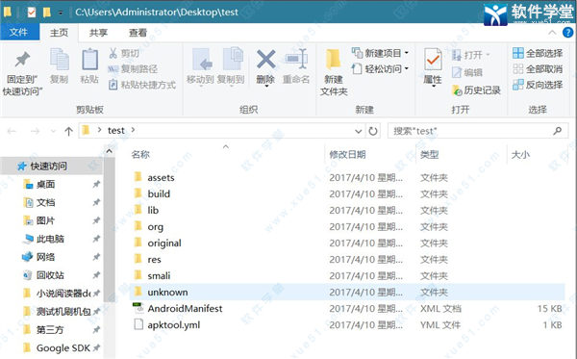This screenshot has height=359, width=577.
Task: Open Documents in the navigation pane
Action: 45,202
